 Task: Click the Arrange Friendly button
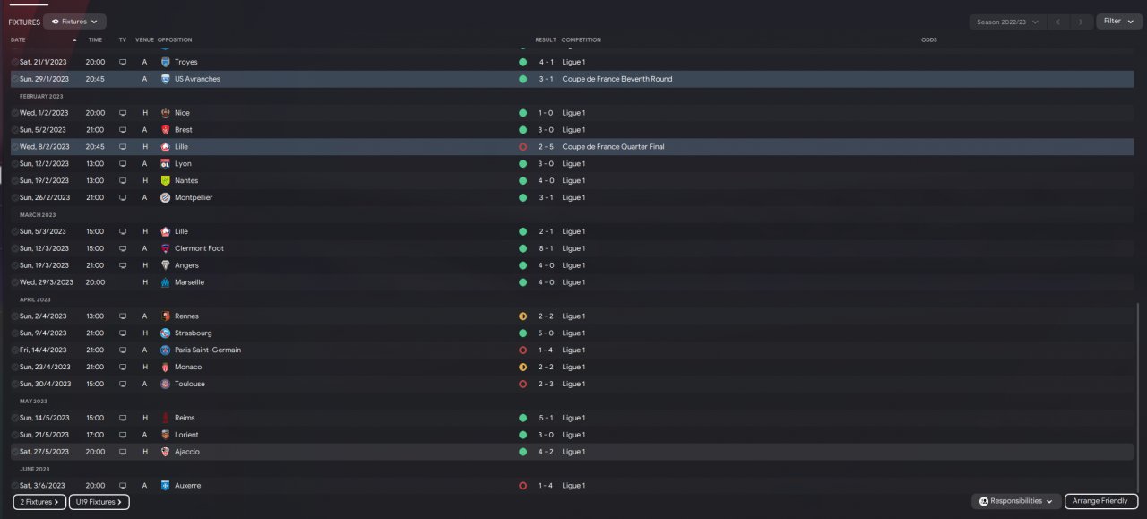point(1101,501)
